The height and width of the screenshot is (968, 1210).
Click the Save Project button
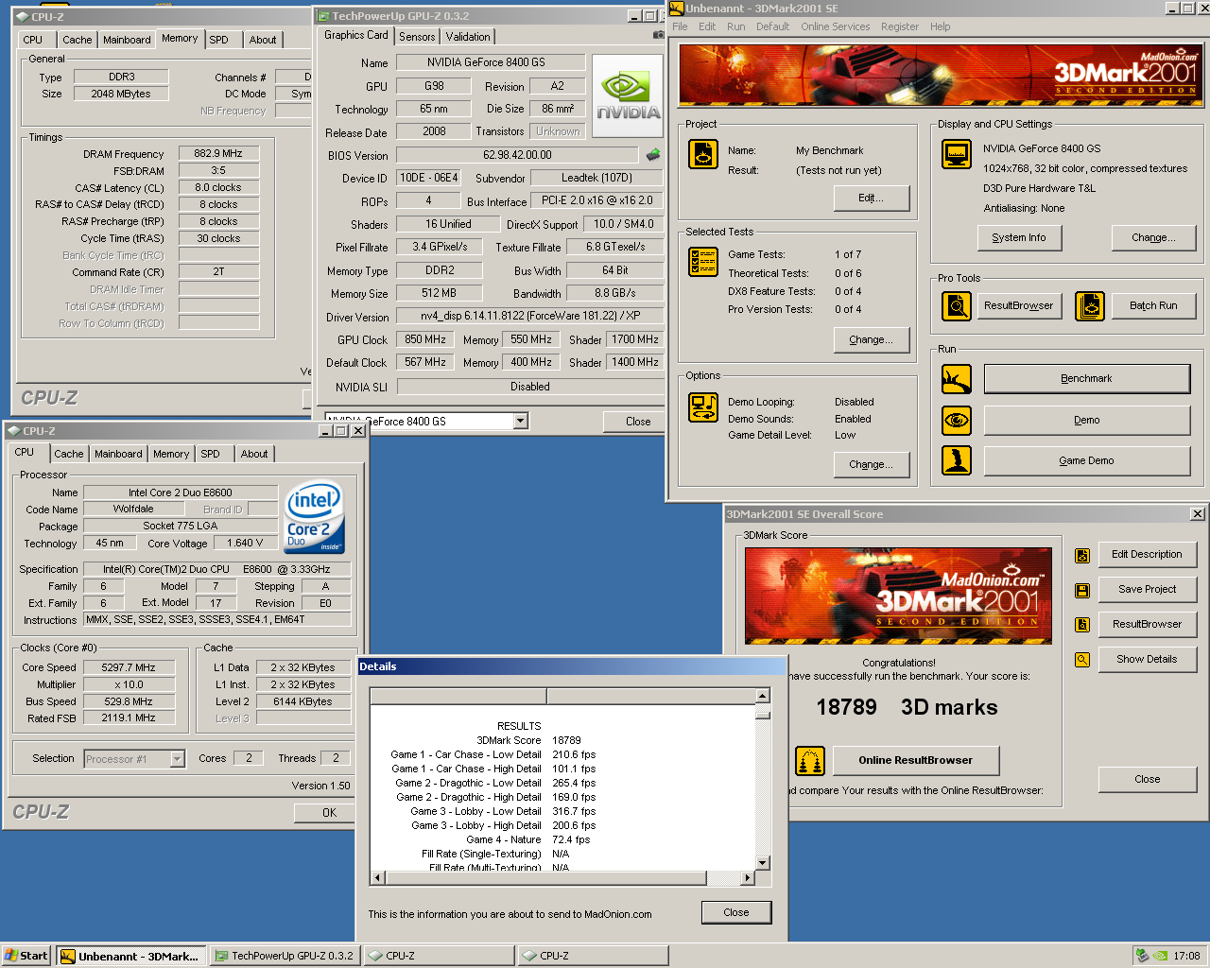click(1147, 590)
